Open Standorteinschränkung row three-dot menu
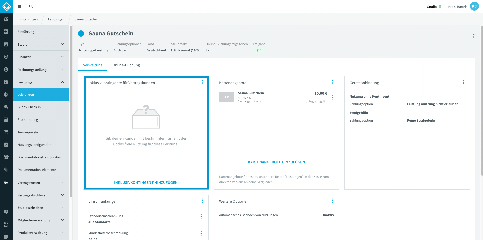 pos(201,216)
